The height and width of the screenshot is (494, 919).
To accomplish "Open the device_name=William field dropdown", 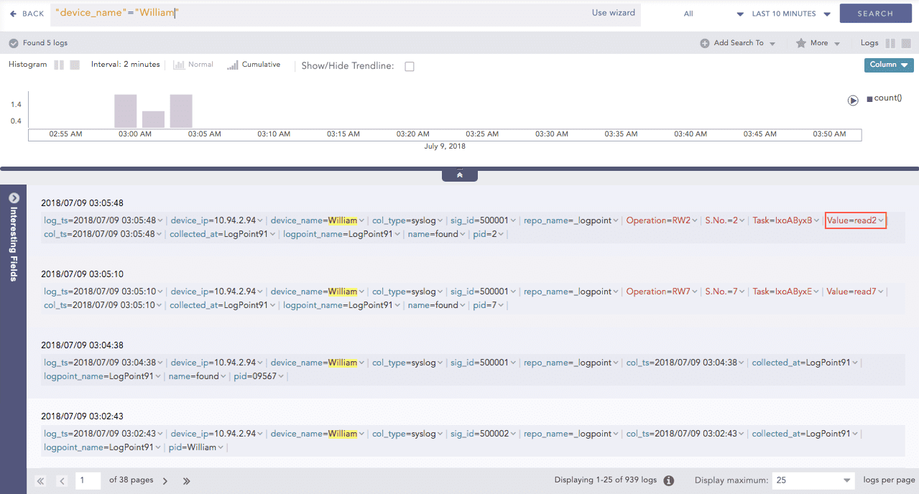I will pyautogui.click(x=360, y=220).
